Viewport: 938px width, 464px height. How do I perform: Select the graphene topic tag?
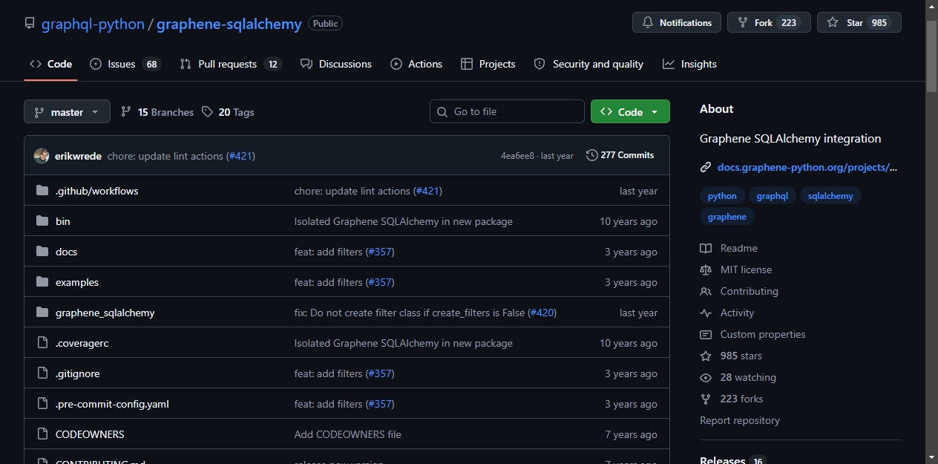727,217
